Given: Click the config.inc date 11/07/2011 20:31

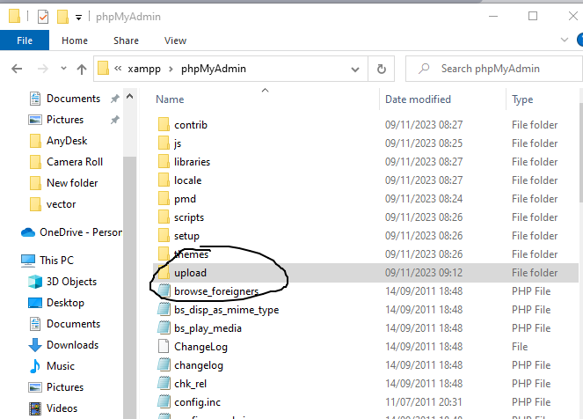Looking at the screenshot, I should click(x=424, y=402).
